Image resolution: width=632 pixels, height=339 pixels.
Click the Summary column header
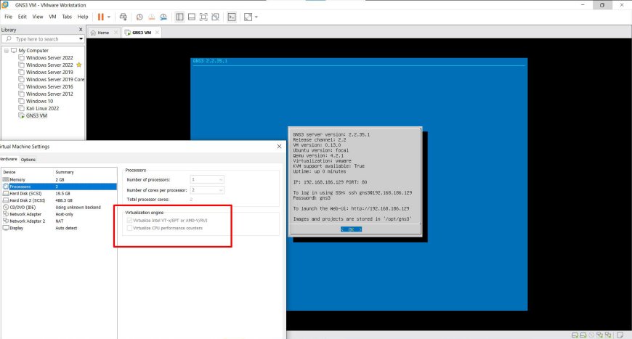(65, 172)
